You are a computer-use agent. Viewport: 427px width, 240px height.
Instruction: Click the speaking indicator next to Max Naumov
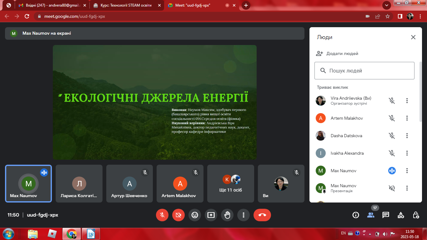[392, 171]
